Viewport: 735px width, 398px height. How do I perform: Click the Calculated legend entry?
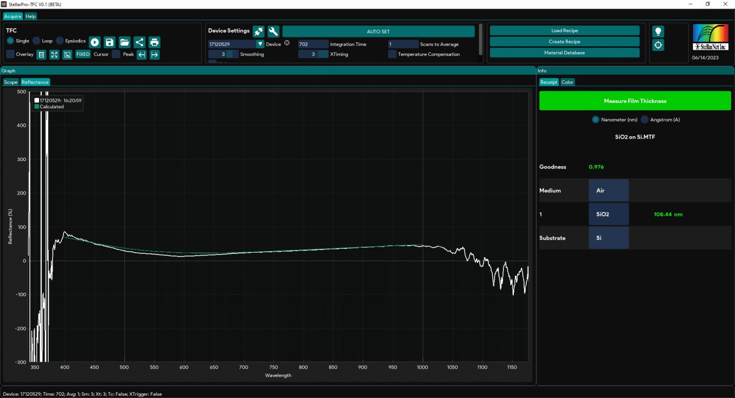[49, 107]
